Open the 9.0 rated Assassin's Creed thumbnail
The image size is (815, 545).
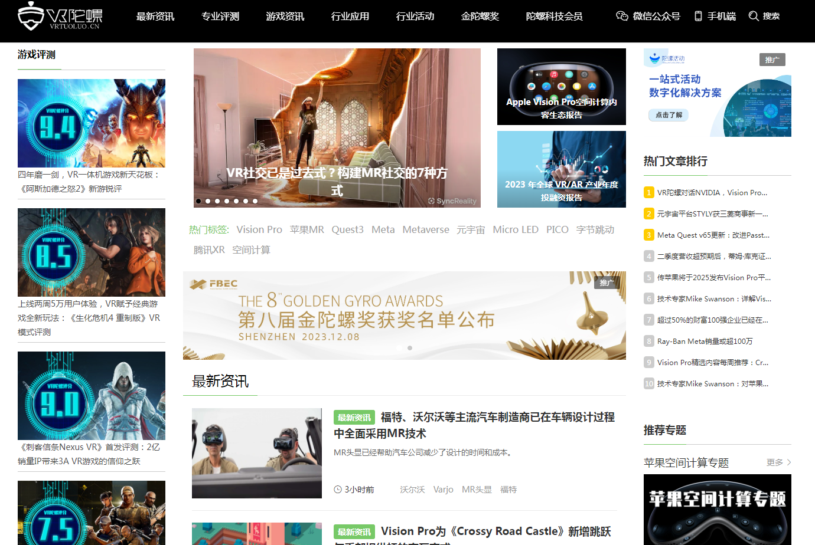92,396
